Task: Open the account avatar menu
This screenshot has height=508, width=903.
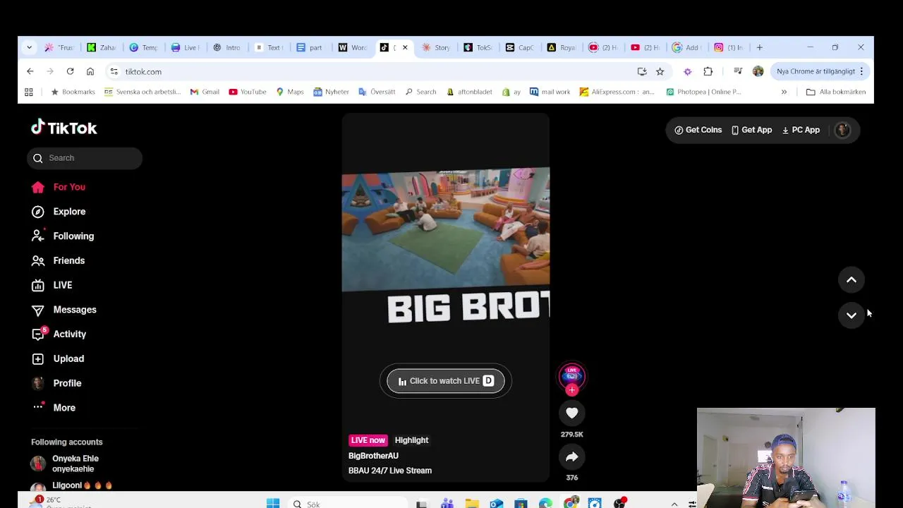Action: pos(842,130)
